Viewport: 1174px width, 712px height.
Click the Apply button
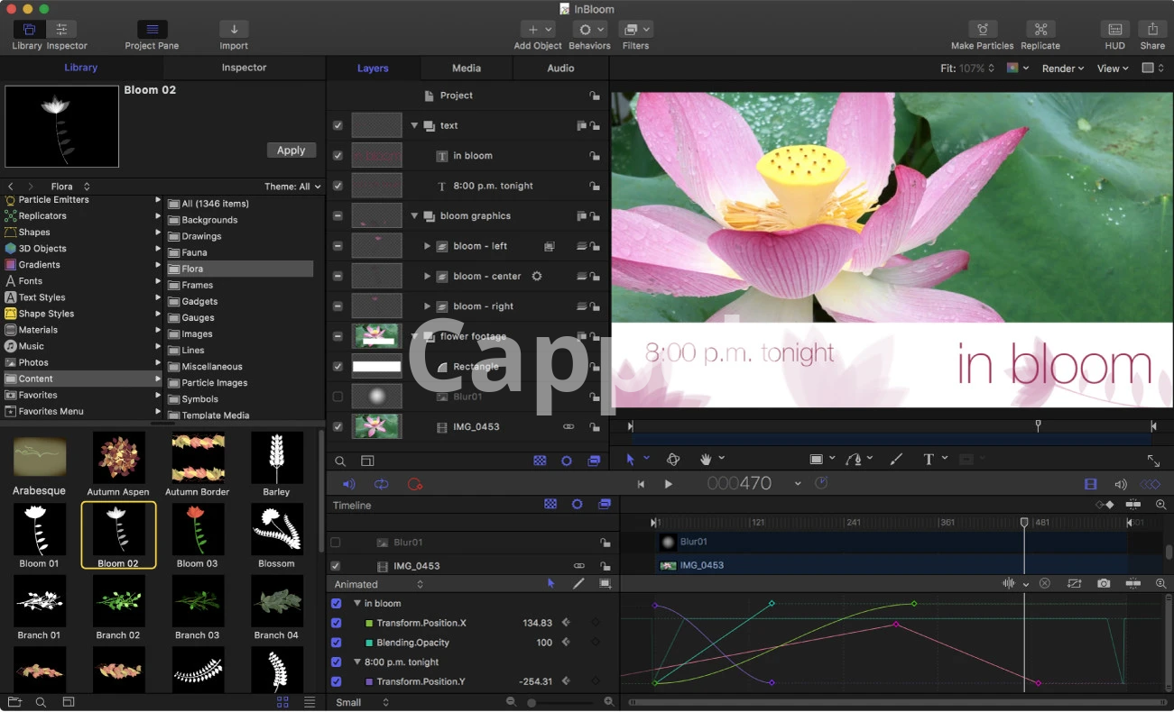(291, 151)
